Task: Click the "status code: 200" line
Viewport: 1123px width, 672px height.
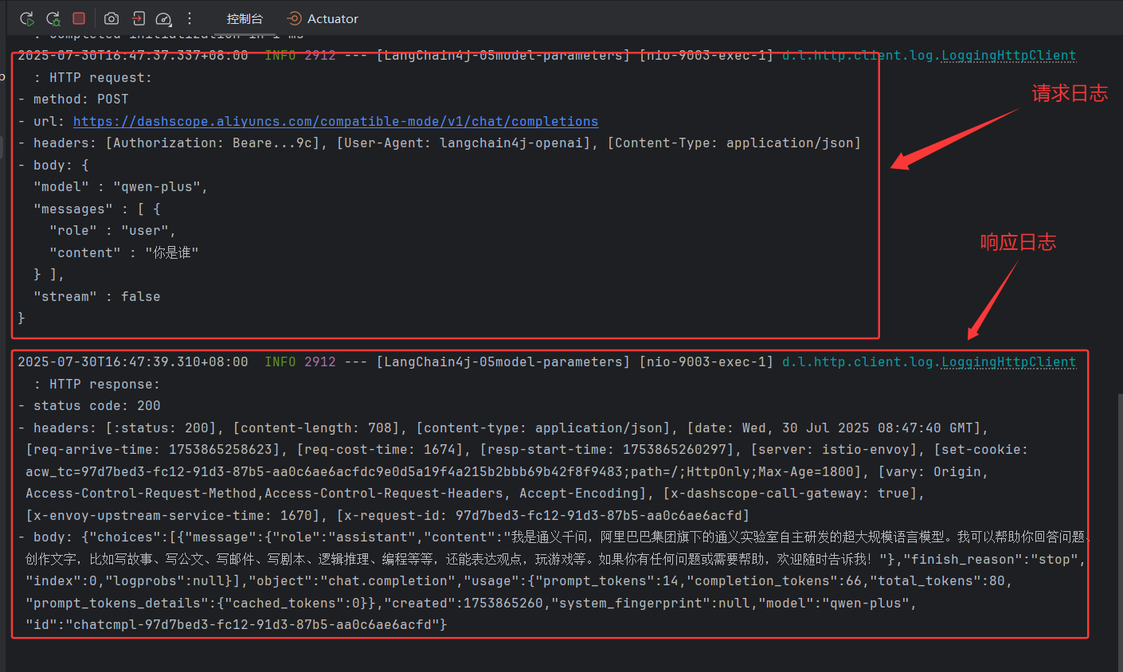Action: [96, 405]
